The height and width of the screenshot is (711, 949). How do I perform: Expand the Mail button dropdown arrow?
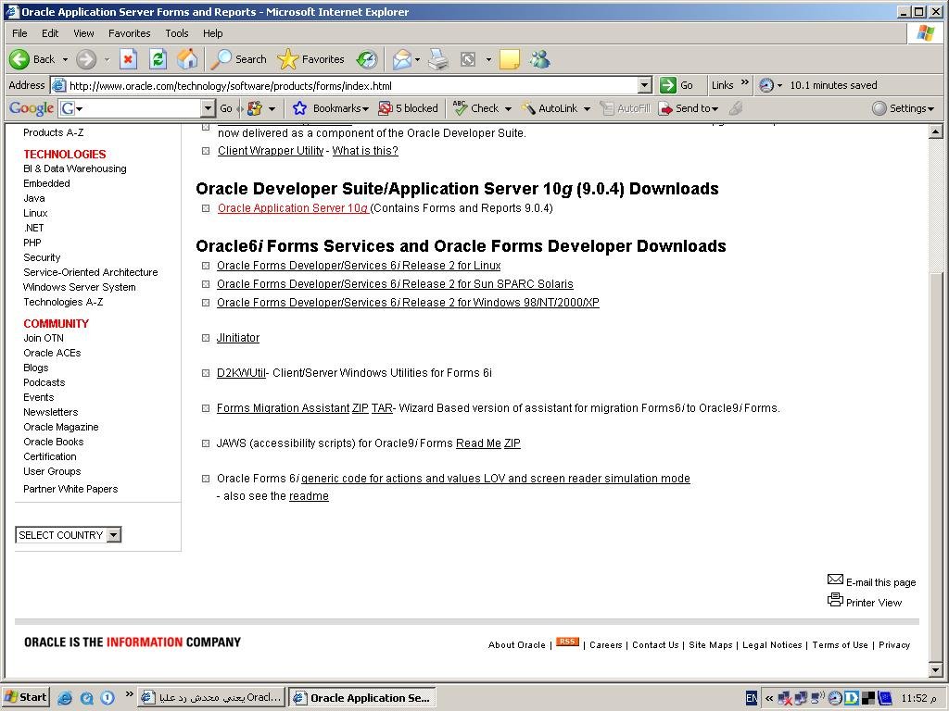click(417, 60)
